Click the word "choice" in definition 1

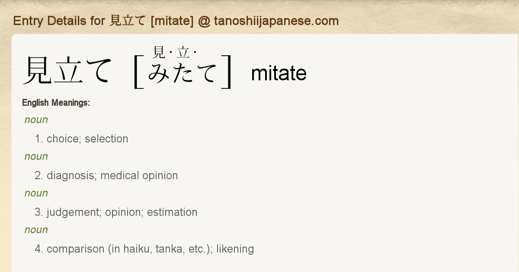(63, 139)
